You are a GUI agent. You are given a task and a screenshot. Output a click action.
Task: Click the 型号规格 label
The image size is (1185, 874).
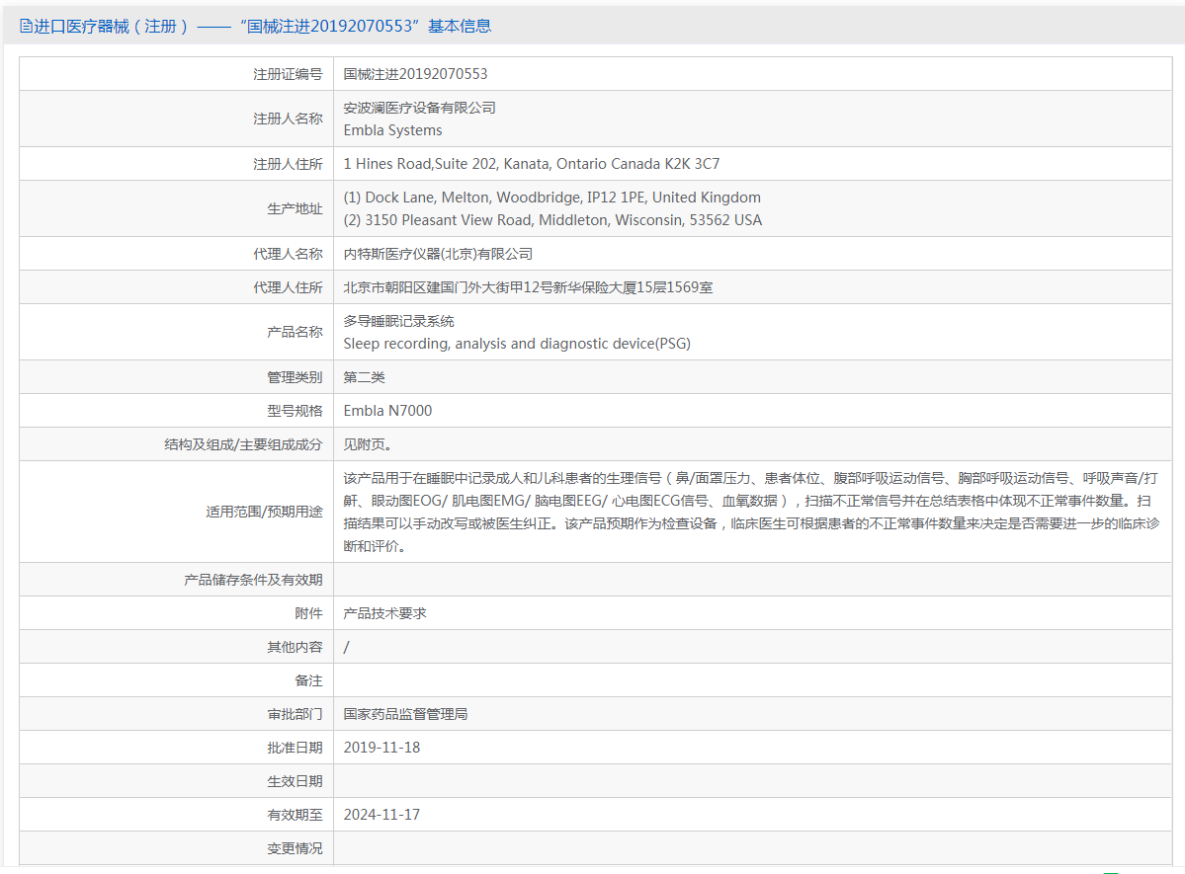click(x=294, y=411)
